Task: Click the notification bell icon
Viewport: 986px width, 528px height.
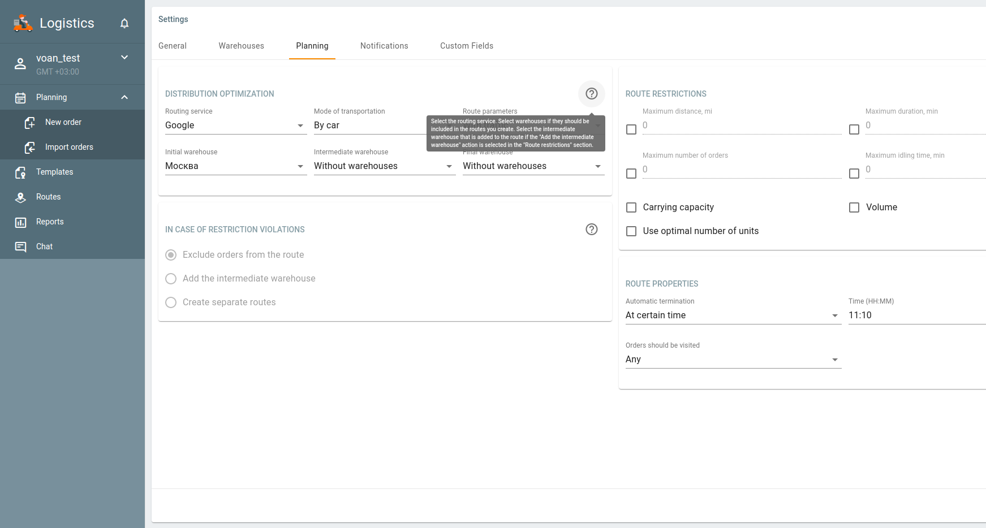Action: pyautogui.click(x=124, y=23)
